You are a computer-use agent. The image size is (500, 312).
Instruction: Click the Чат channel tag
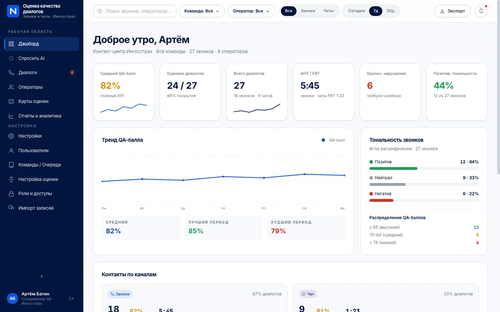(x=308, y=294)
